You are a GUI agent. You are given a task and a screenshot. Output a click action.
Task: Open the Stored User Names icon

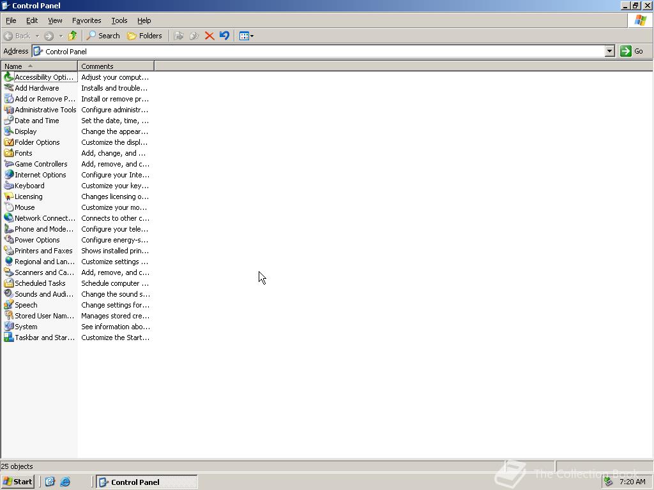click(x=8, y=315)
